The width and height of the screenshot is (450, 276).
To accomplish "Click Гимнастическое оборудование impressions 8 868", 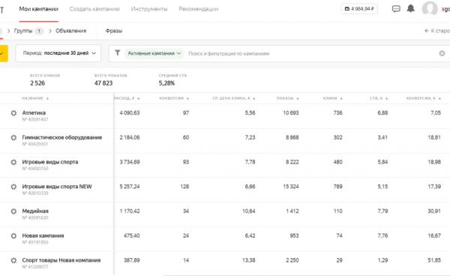I will (x=292, y=138).
